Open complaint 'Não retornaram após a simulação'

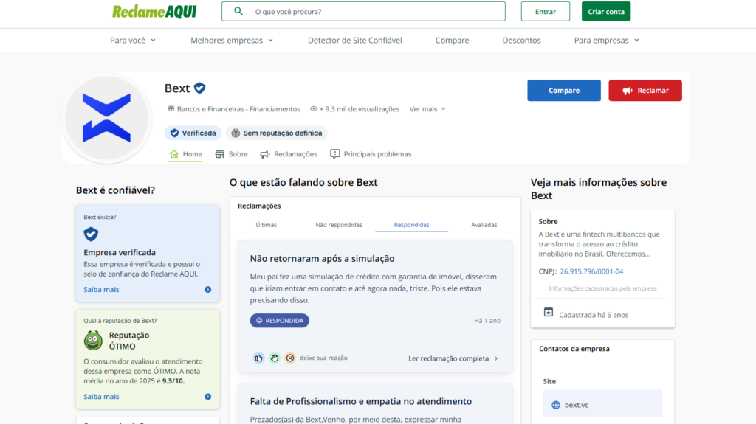322,259
